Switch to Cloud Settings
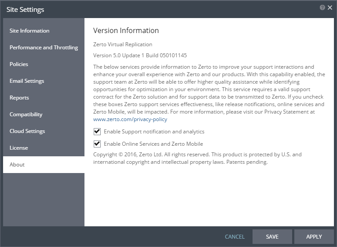 coord(44,131)
